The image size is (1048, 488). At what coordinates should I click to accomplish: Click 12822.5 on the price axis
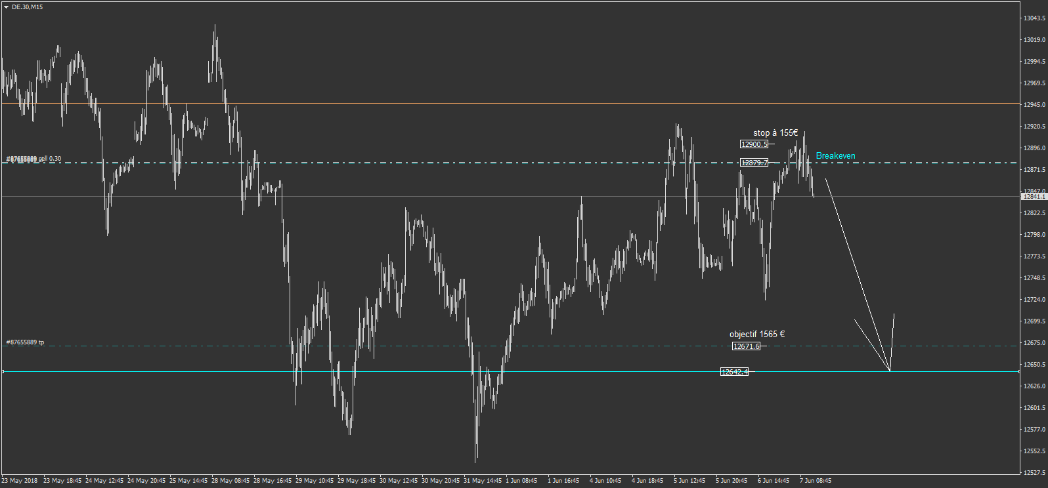1034,213
